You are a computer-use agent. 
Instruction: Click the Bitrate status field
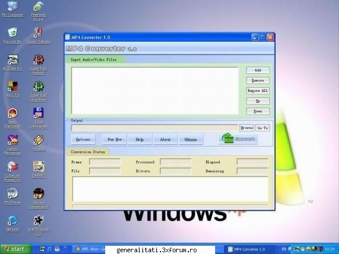click(x=176, y=171)
